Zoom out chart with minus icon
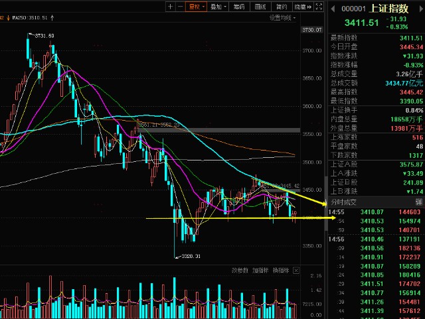Viewport: 425px width, 319px height. tap(180, 7)
